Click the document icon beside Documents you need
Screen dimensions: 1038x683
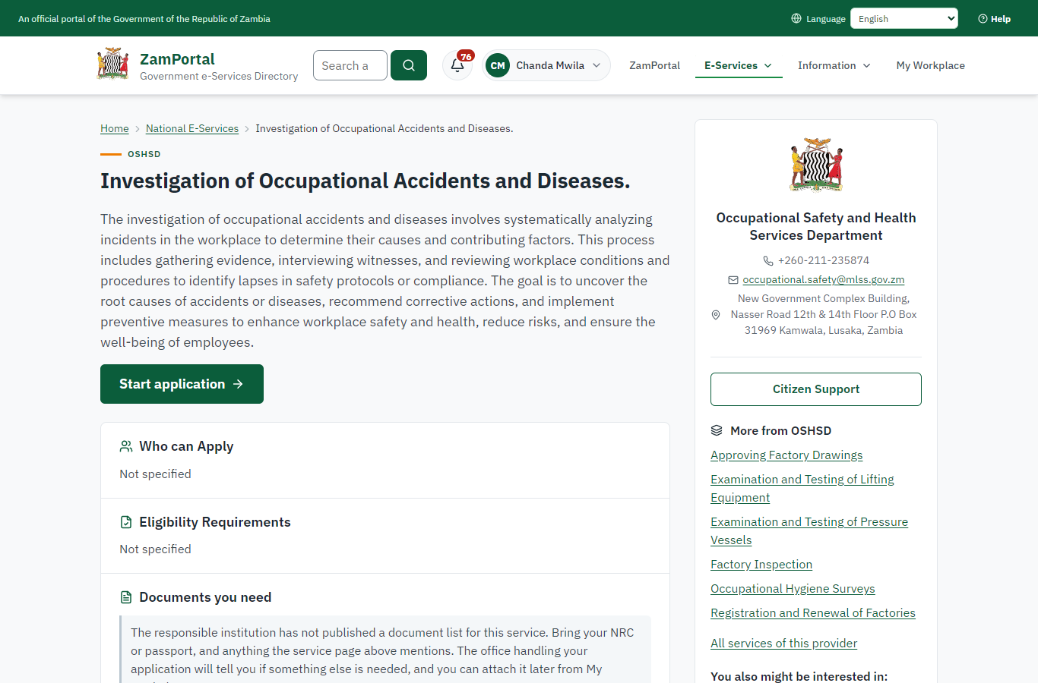(126, 597)
